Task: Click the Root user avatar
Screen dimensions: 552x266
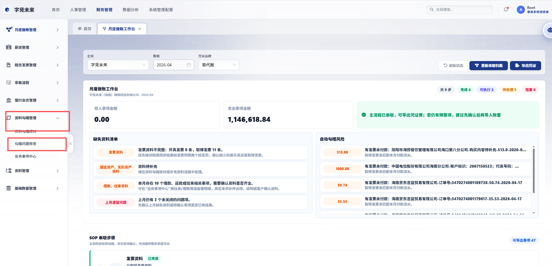Action: [521, 10]
